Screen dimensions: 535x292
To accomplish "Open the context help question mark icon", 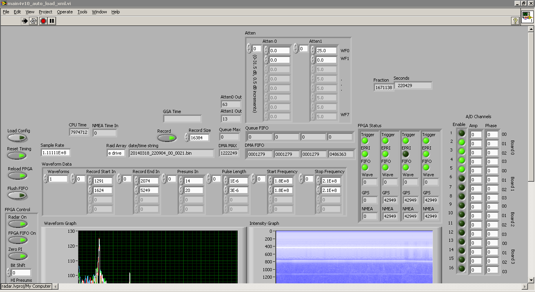I will [x=516, y=21].
